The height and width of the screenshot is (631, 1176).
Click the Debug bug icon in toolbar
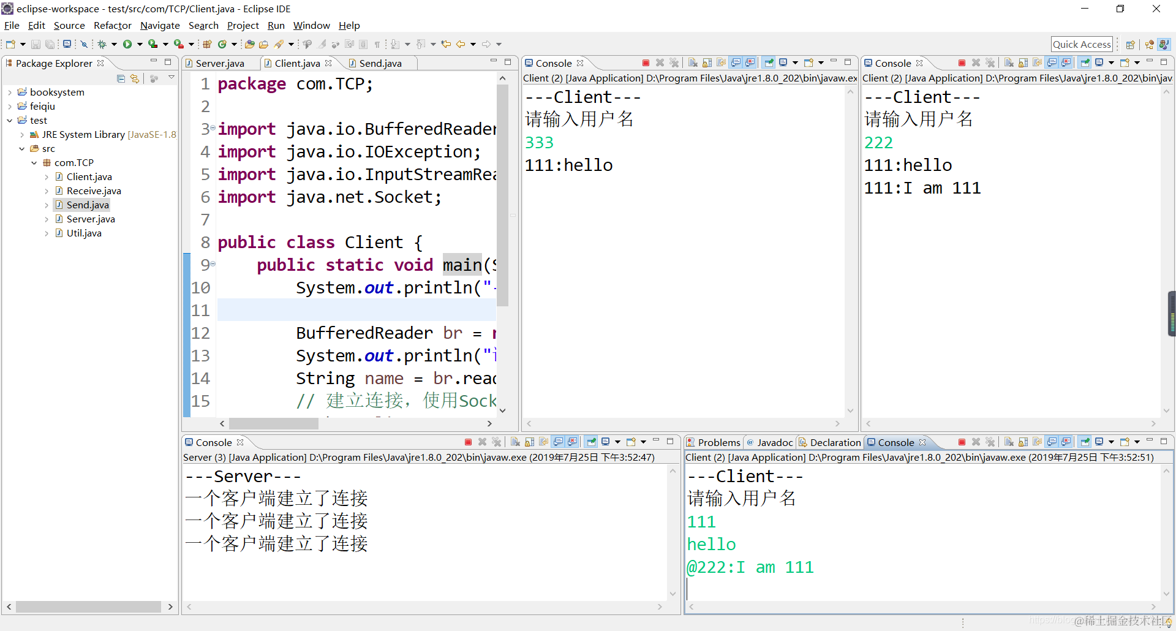pyautogui.click(x=102, y=44)
